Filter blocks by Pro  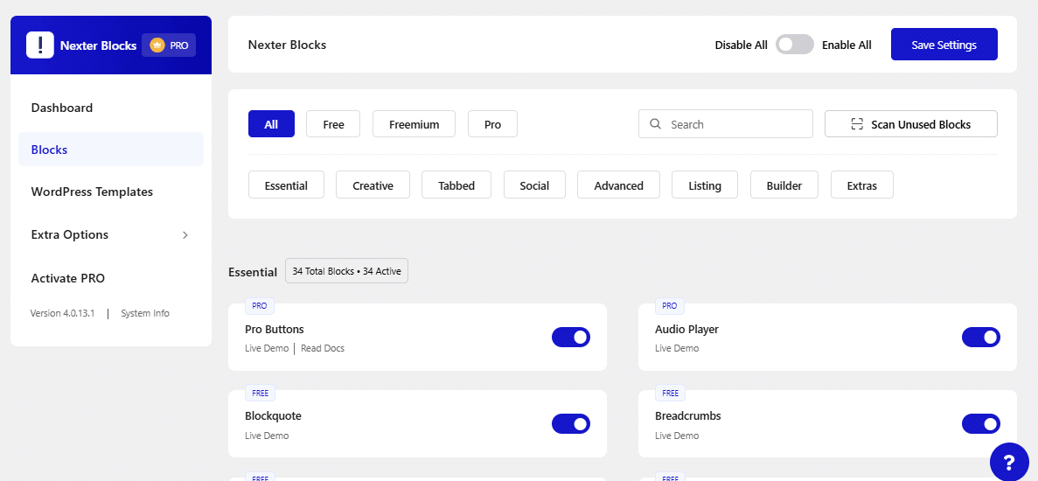point(492,123)
